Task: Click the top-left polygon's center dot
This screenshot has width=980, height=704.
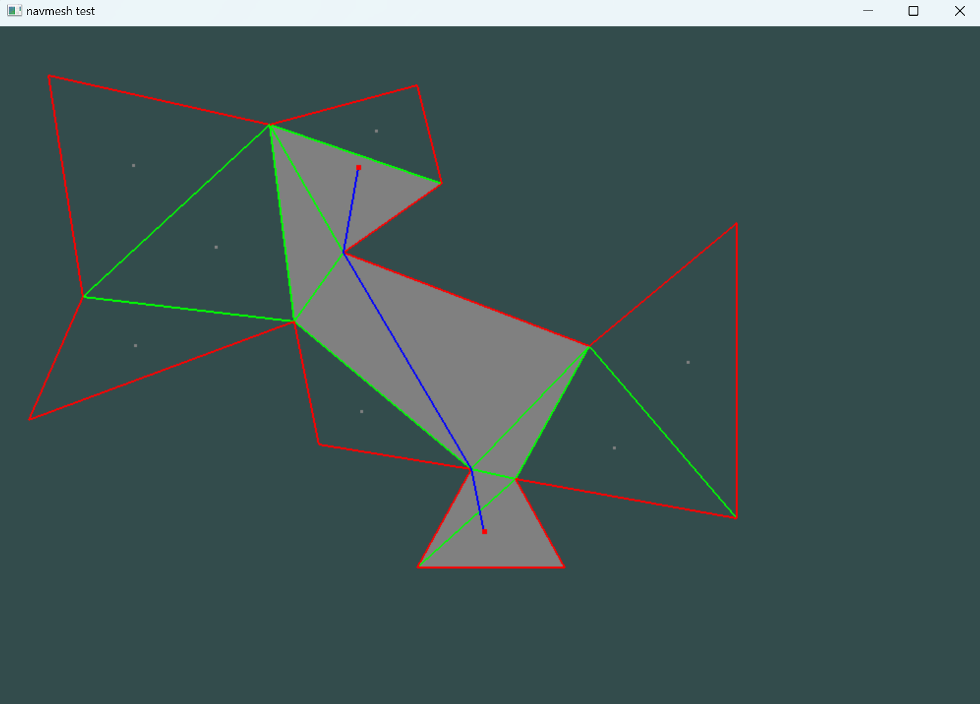Action: 134,165
